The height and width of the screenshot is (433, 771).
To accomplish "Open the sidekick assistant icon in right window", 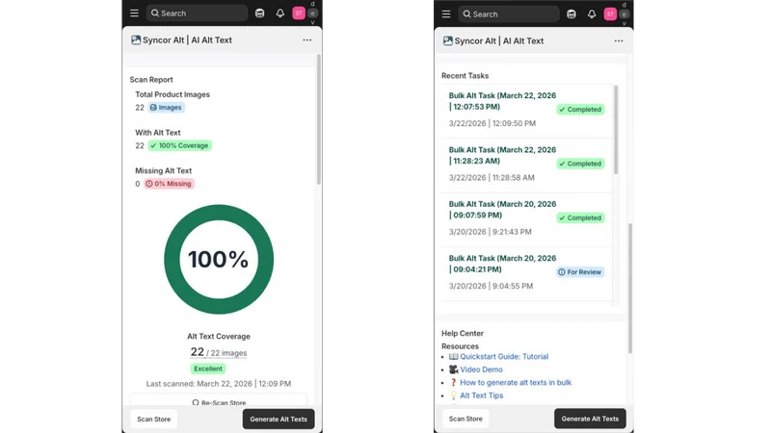I will coord(572,14).
